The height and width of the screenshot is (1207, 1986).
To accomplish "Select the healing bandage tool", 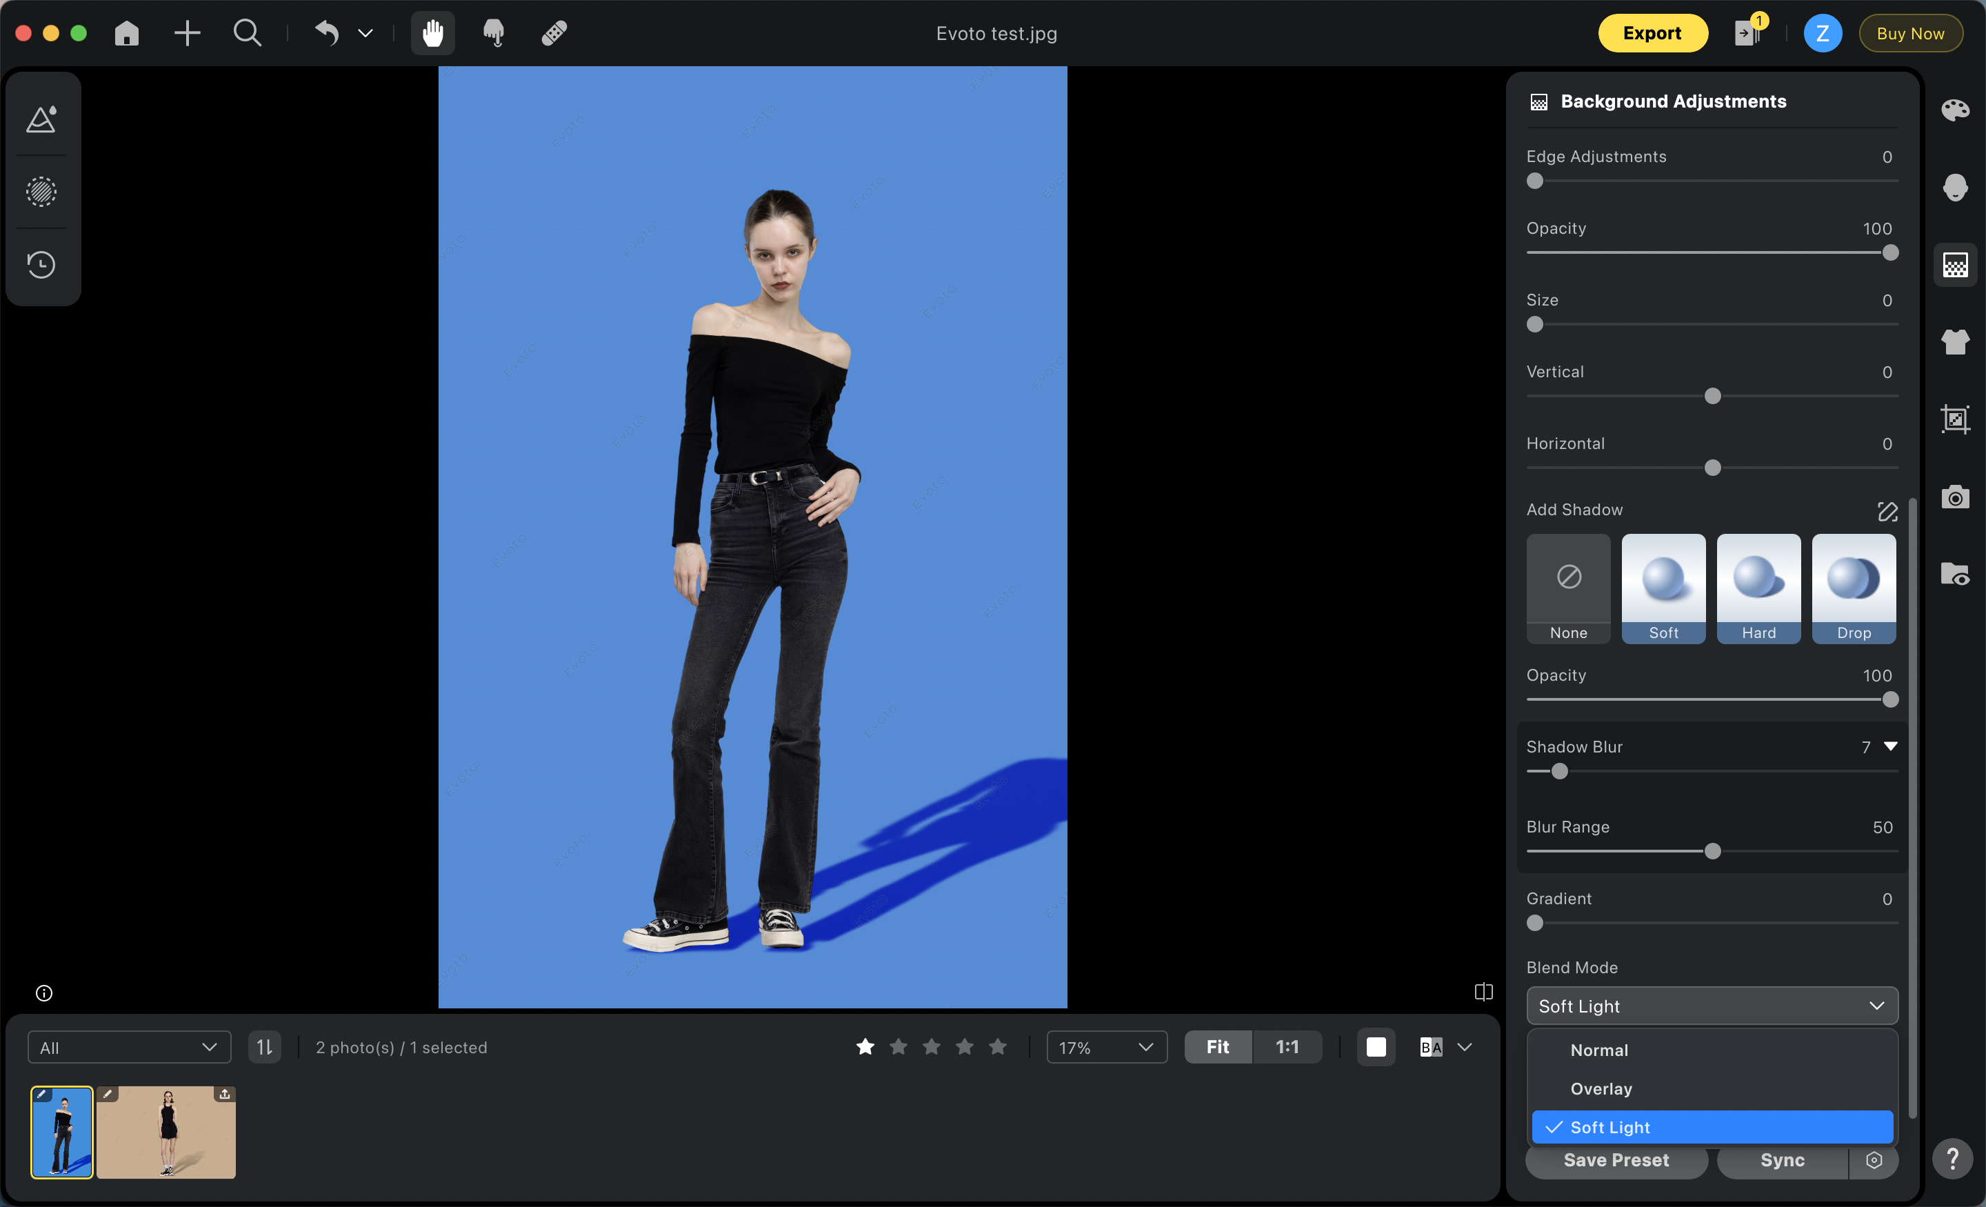I will tap(554, 33).
